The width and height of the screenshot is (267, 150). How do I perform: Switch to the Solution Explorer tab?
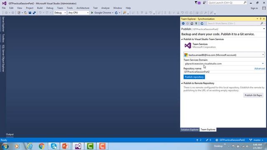tap(189, 130)
